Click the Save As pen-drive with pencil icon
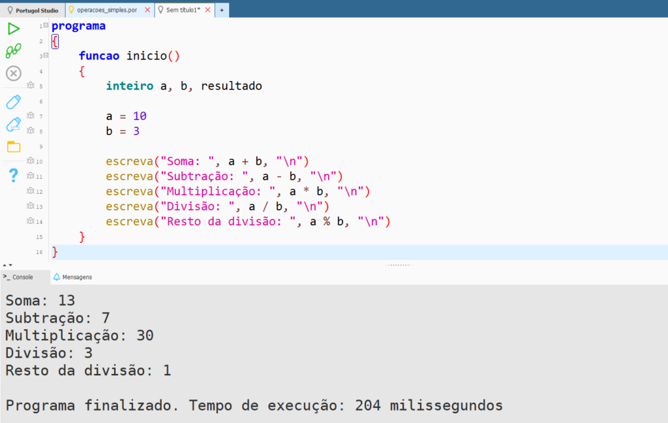 pos(13,124)
